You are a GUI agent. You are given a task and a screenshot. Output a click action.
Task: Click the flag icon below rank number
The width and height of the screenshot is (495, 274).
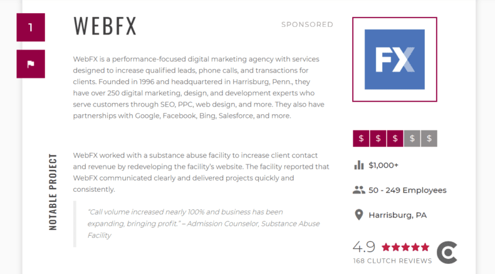pos(31,64)
